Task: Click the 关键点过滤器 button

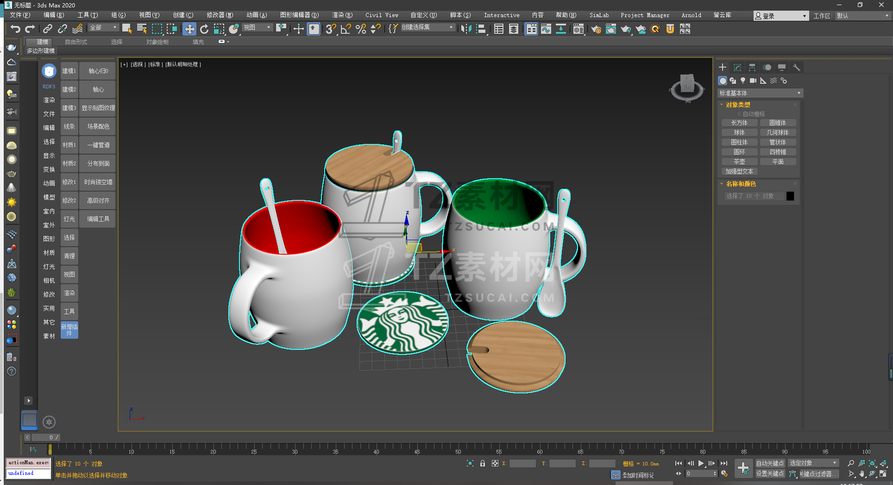Action: [x=819, y=474]
